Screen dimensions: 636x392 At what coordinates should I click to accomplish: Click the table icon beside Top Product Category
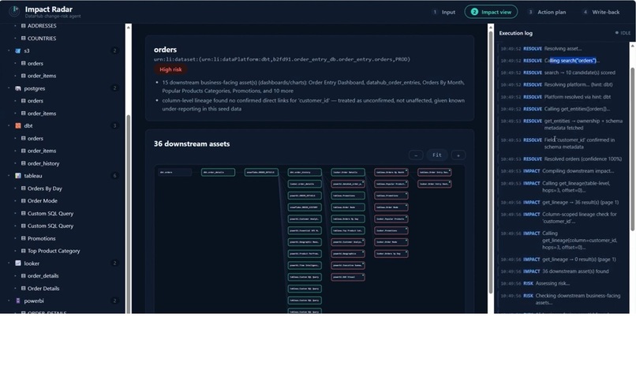(23, 251)
